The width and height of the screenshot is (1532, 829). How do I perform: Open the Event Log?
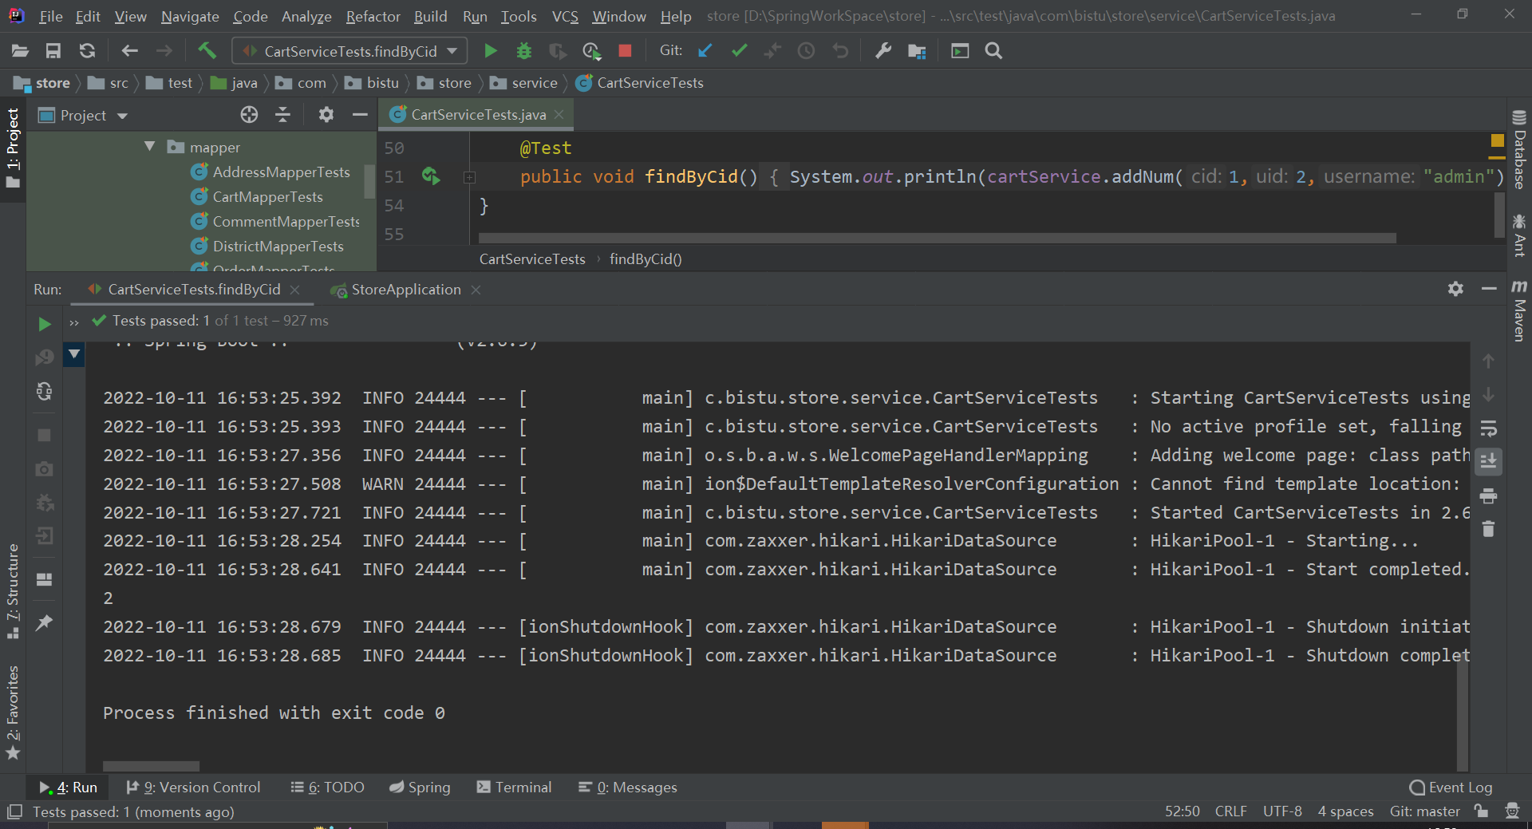1451,788
